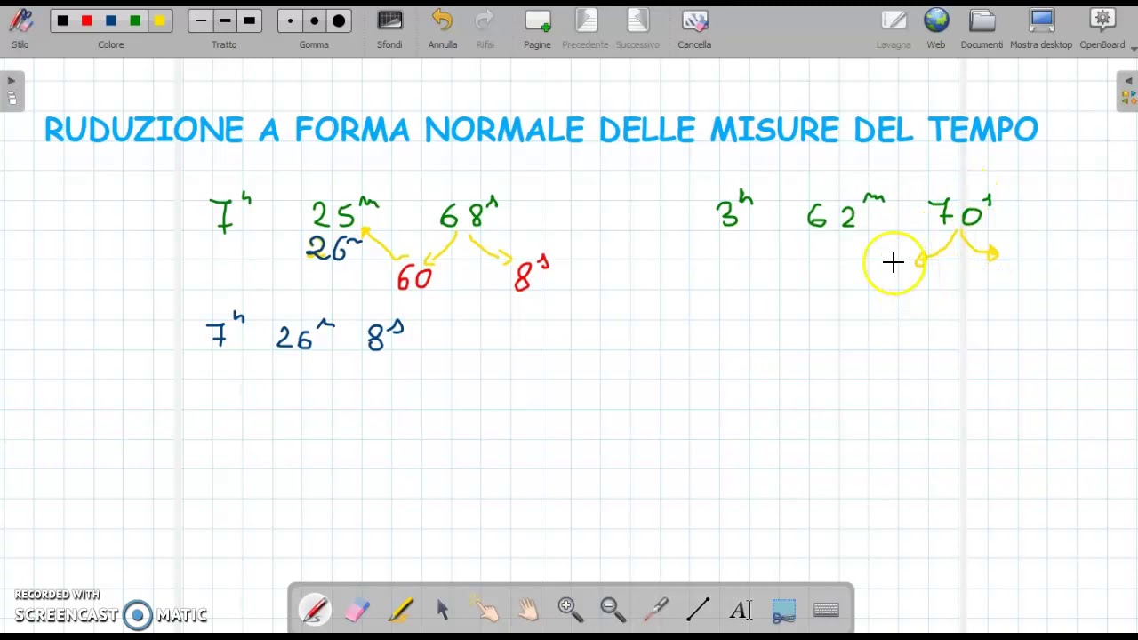Choose the largest Gomma eraser size

pyautogui.click(x=339, y=20)
